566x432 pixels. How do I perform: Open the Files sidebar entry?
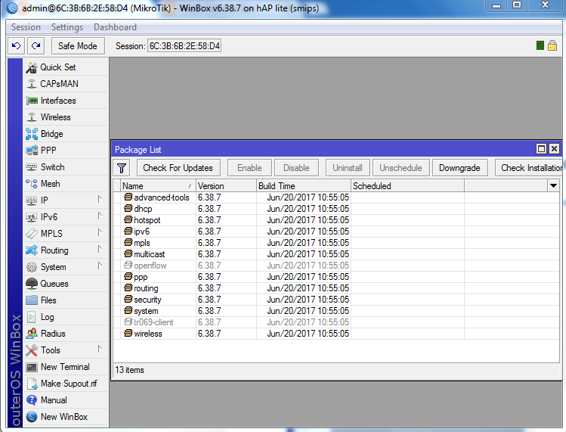click(x=66, y=300)
